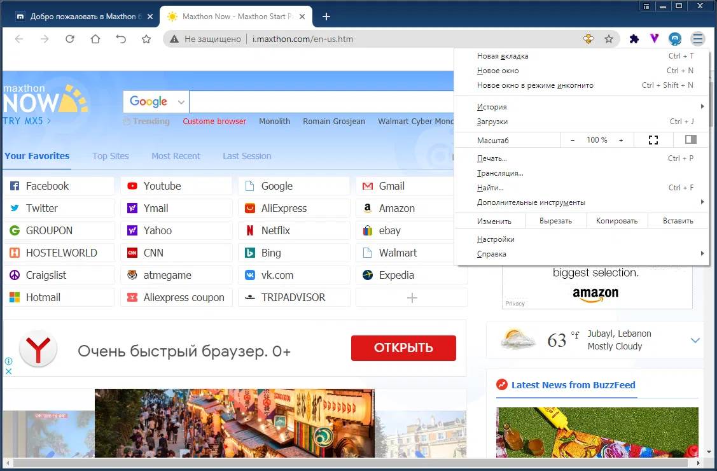Click the blue round profile icon
The image size is (717, 471).
click(675, 39)
